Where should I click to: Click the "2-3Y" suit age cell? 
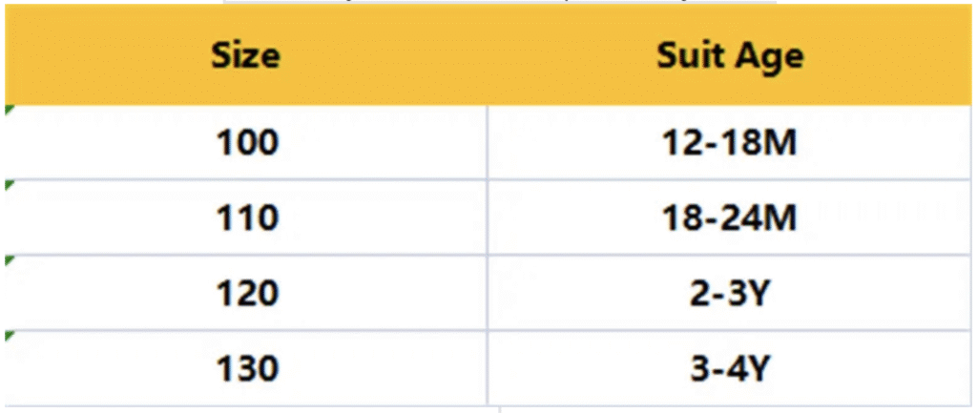click(730, 293)
